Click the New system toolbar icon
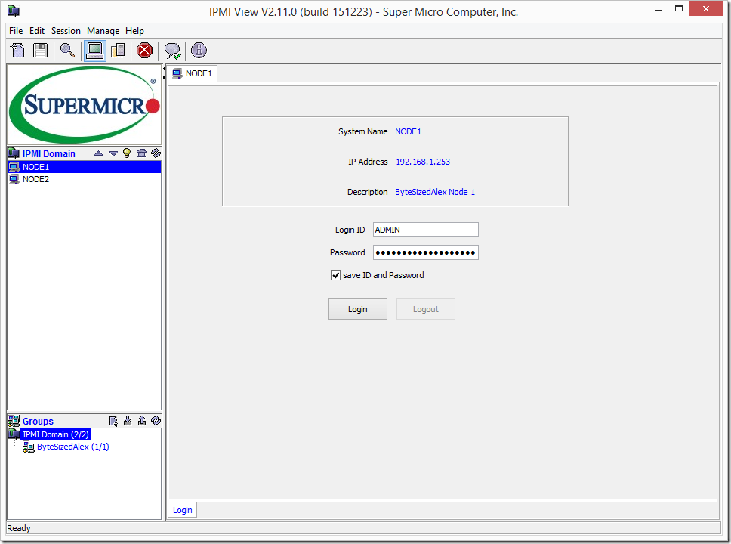Screen dimensions: 731x544 pyautogui.click(x=17, y=51)
